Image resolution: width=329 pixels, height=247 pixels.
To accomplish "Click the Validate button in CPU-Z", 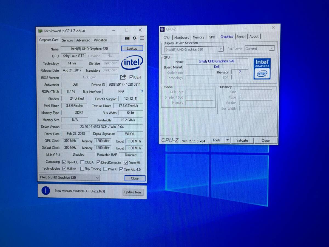I will (242, 141).
